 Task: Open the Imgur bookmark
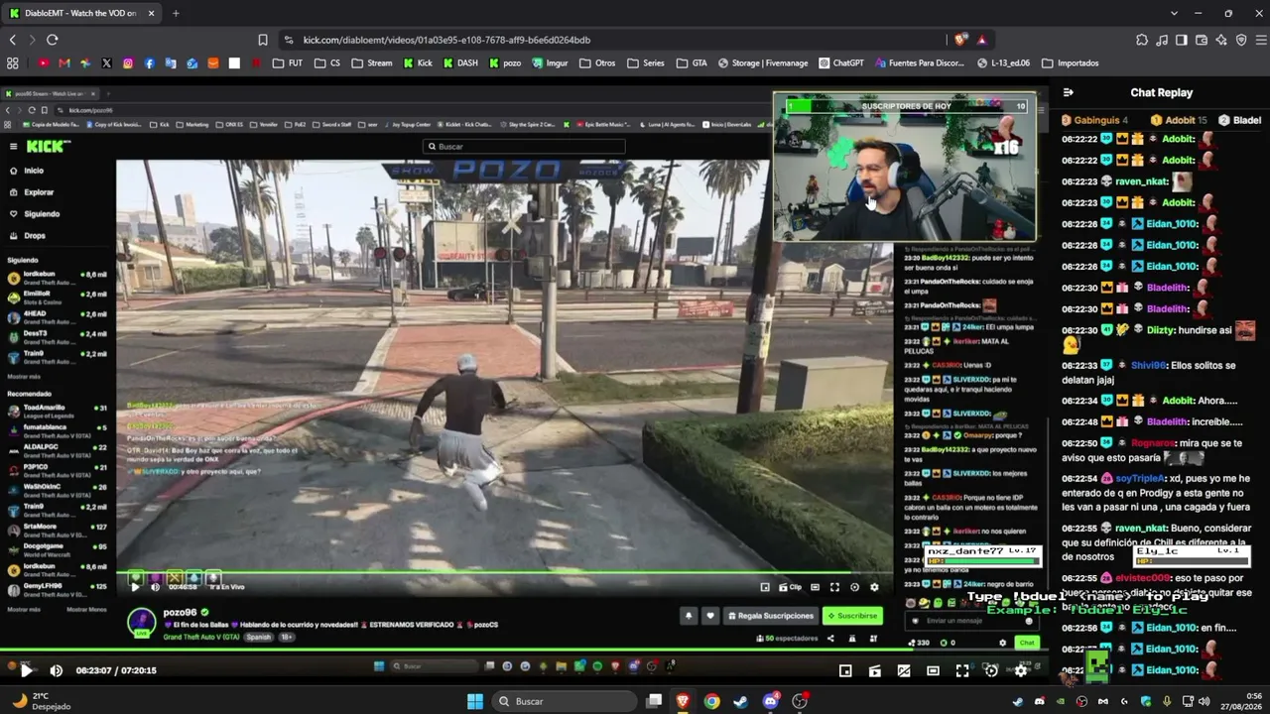point(550,62)
